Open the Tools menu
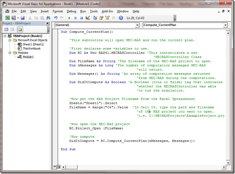The height and width of the screenshot is (174, 235). 93,11
